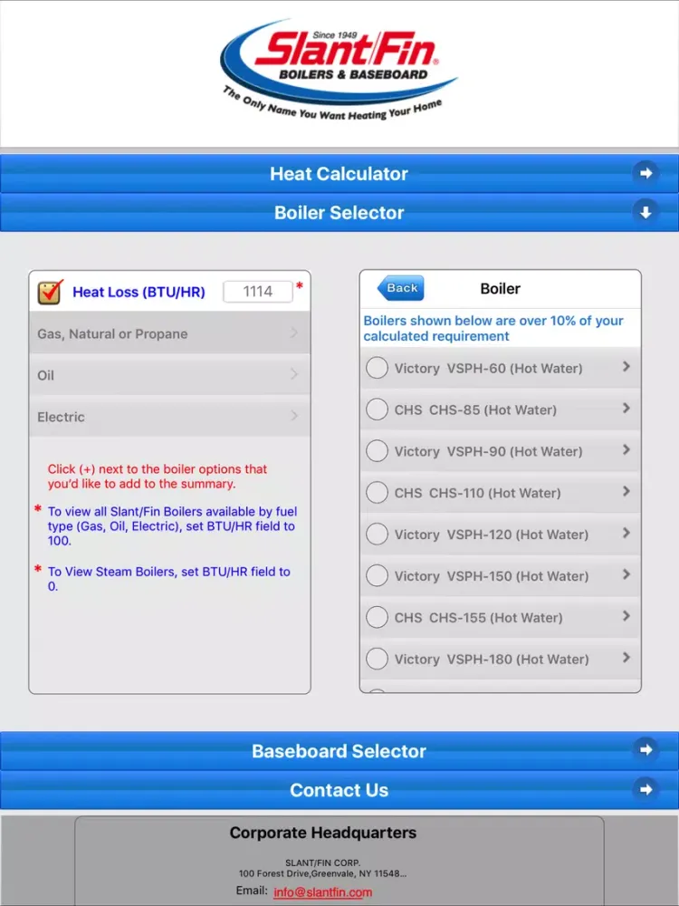Select CHS-155 Hot Water radio button

click(x=377, y=617)
